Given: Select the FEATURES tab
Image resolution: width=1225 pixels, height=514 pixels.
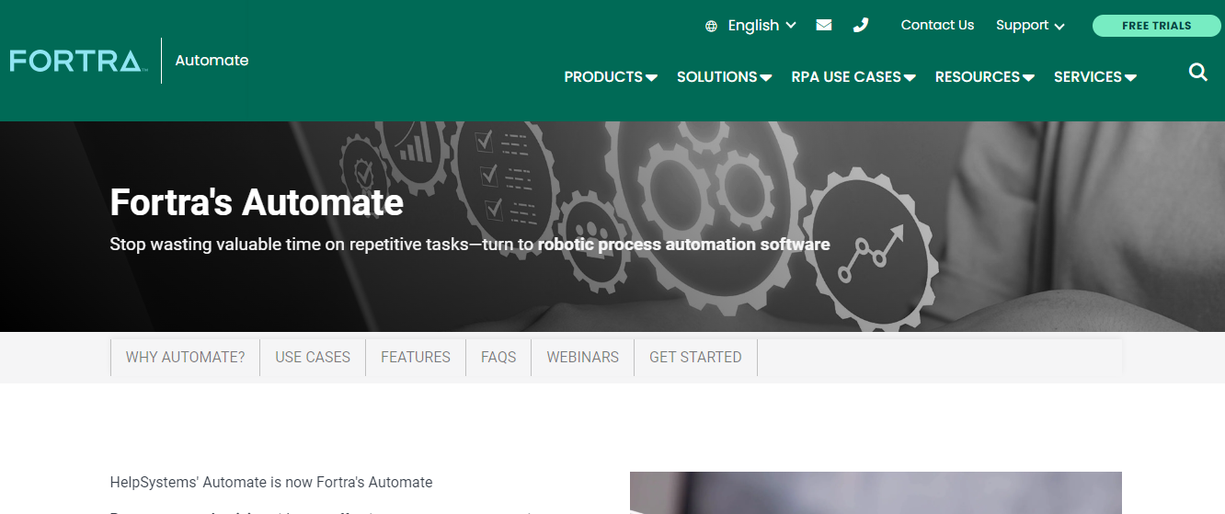Looking at the screenshot, I should pyautogui.click(x=416, y=358).
